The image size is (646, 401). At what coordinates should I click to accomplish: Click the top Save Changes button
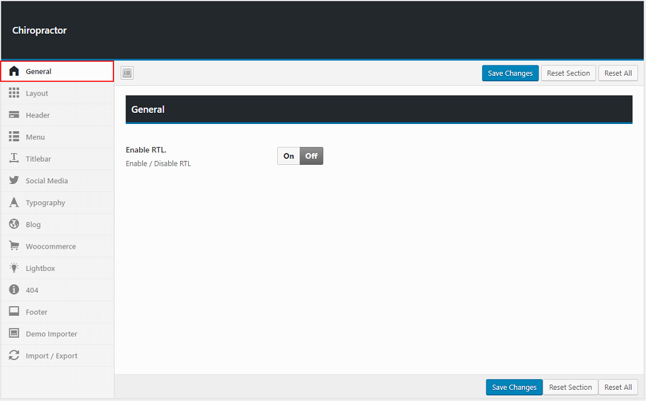tap(510, 73)
